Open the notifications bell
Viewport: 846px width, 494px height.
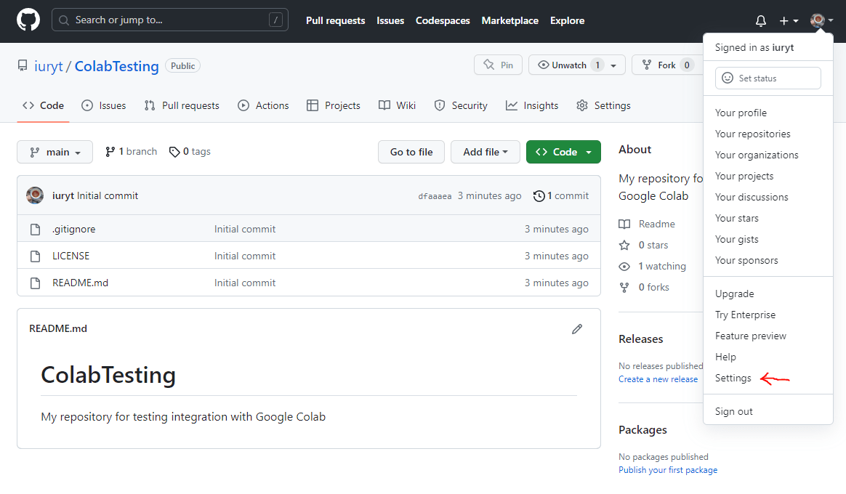pyautogui.click(x=760, y=20)
